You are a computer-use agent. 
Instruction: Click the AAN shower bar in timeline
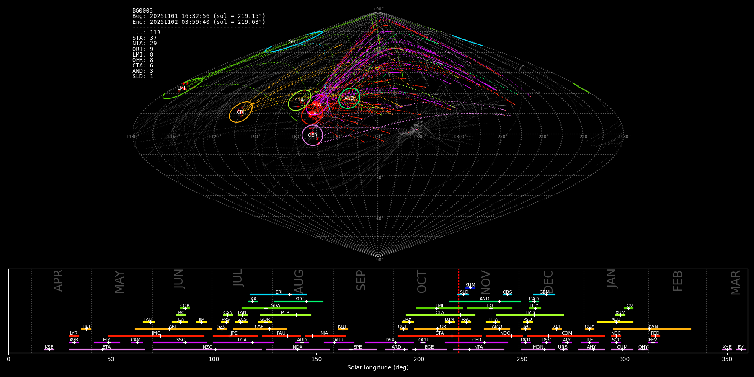coord(652,329)
